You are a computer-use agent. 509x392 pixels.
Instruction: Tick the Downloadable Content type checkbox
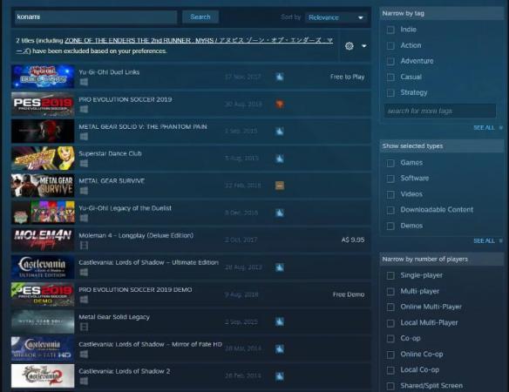(390, 210)
